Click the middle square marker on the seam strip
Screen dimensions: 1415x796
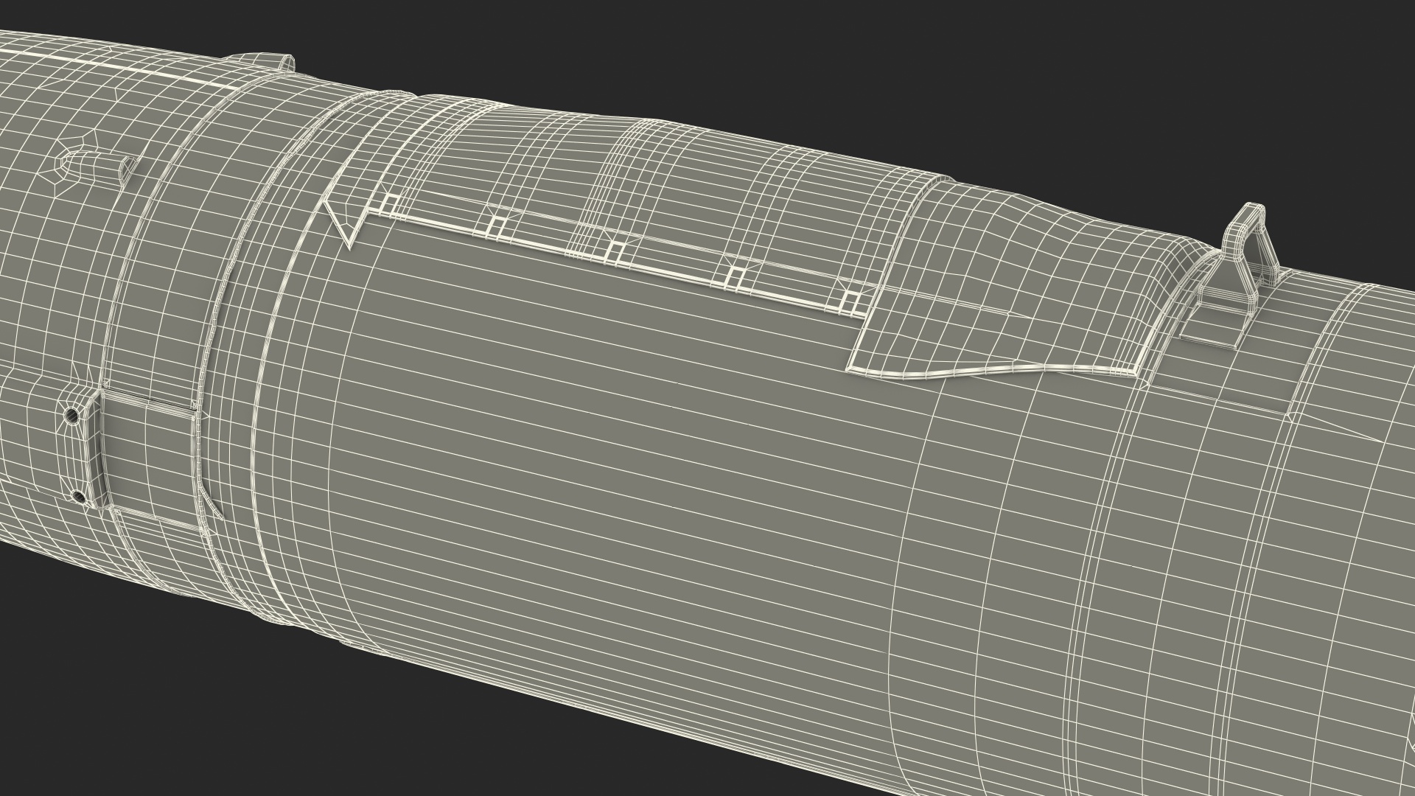tap(616, 251)
